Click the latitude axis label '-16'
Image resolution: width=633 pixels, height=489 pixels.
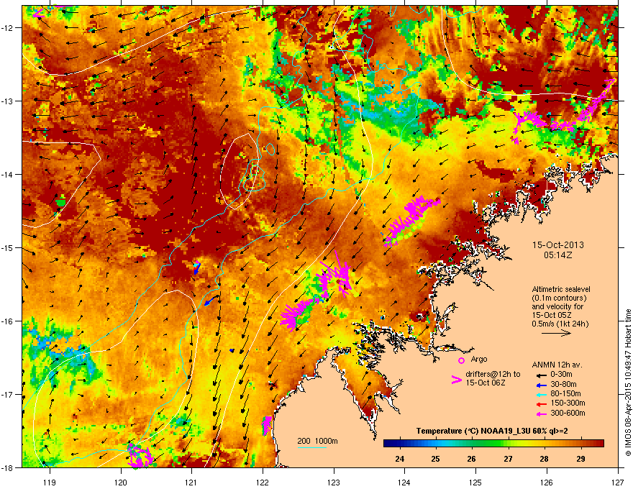click(x=7, y=321)
